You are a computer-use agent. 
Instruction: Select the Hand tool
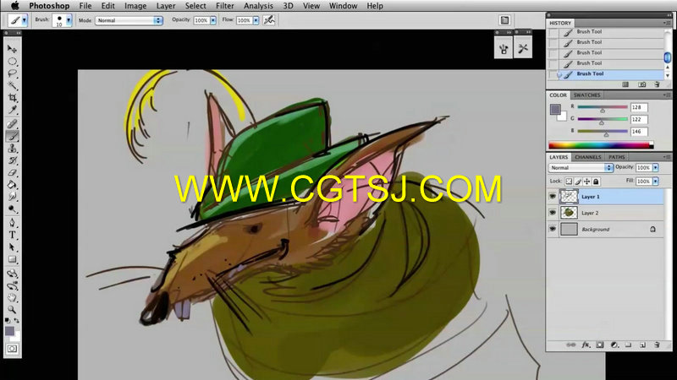pyautogui.click(x=12, y=298)
